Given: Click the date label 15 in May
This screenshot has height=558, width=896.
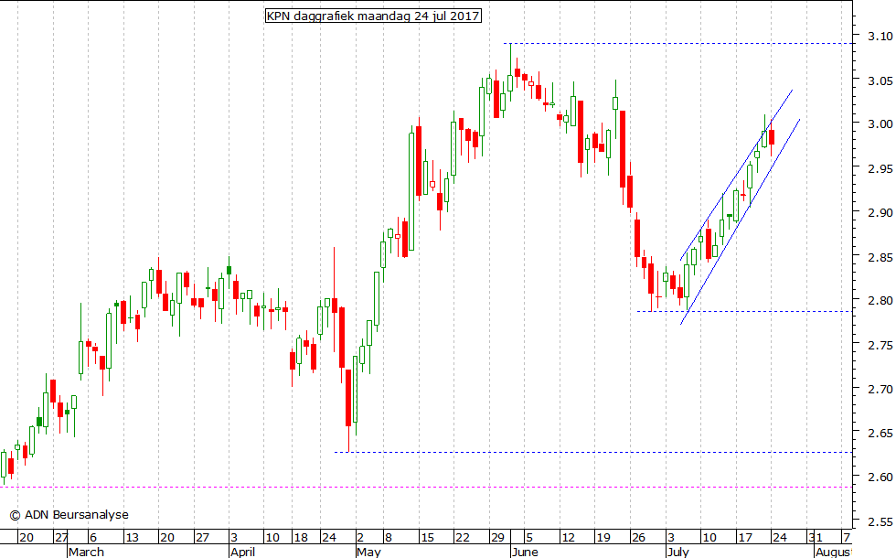Looking at the screenshot, I should coord(427,538).
